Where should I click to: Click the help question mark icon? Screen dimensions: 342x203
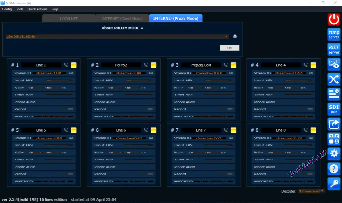click(x=334, y=169)
